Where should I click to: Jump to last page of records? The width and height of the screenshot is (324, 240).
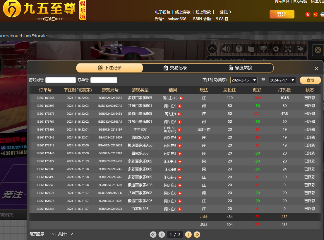click(x=197, y=234)
